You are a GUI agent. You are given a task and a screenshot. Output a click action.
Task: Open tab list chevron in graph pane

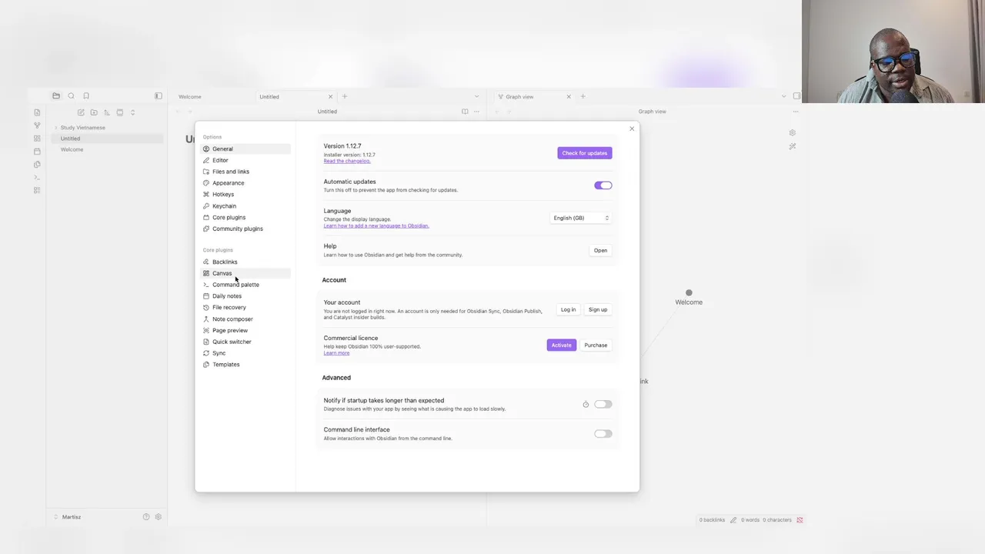point(783,96)
